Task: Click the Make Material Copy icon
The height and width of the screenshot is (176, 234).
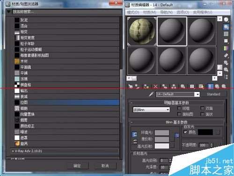Action: pos(164,86)
